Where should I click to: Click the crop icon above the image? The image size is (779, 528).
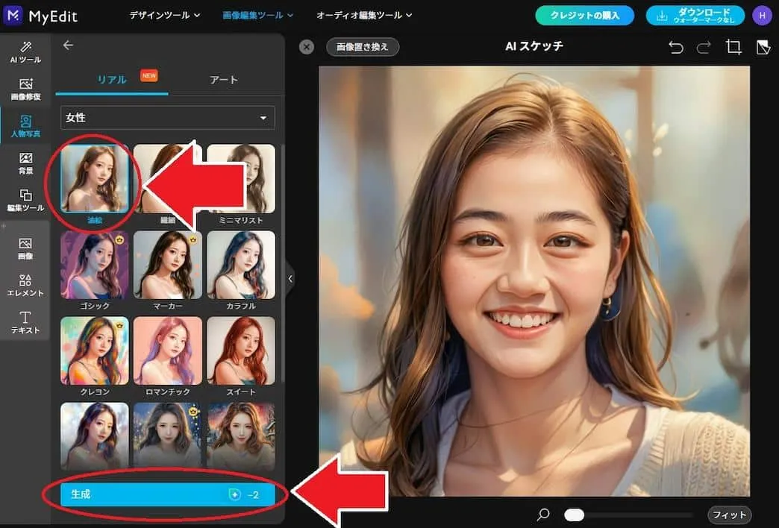pyautogui.click(x=733, y=46)
